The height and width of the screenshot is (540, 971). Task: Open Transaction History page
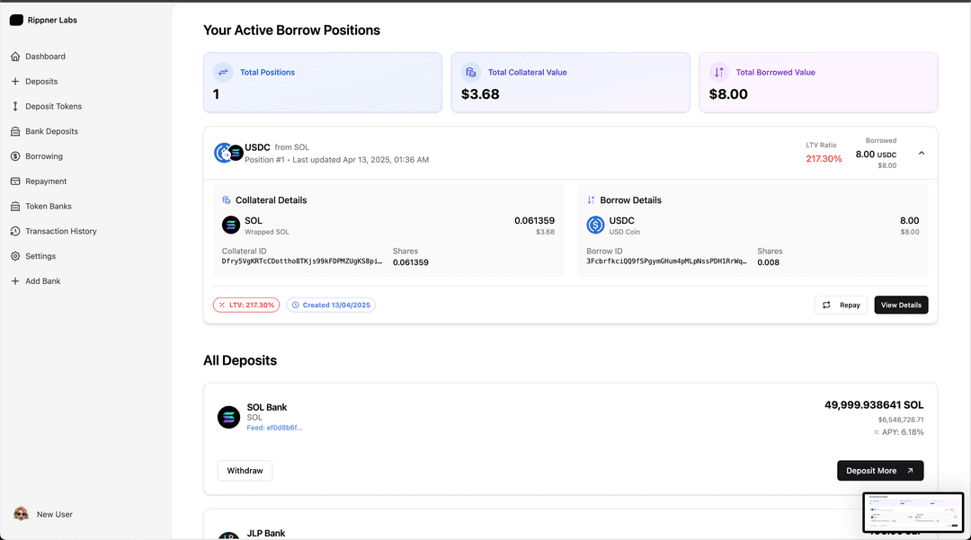click(60, 231)
